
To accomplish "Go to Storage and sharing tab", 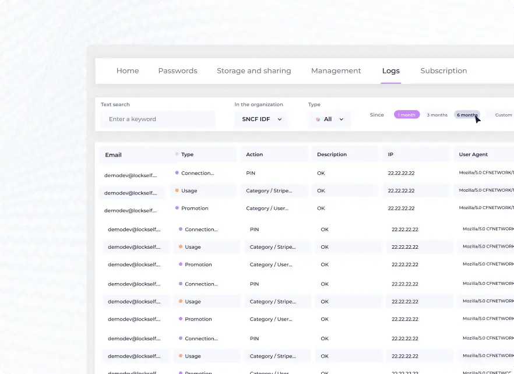I will pos(254,71).
